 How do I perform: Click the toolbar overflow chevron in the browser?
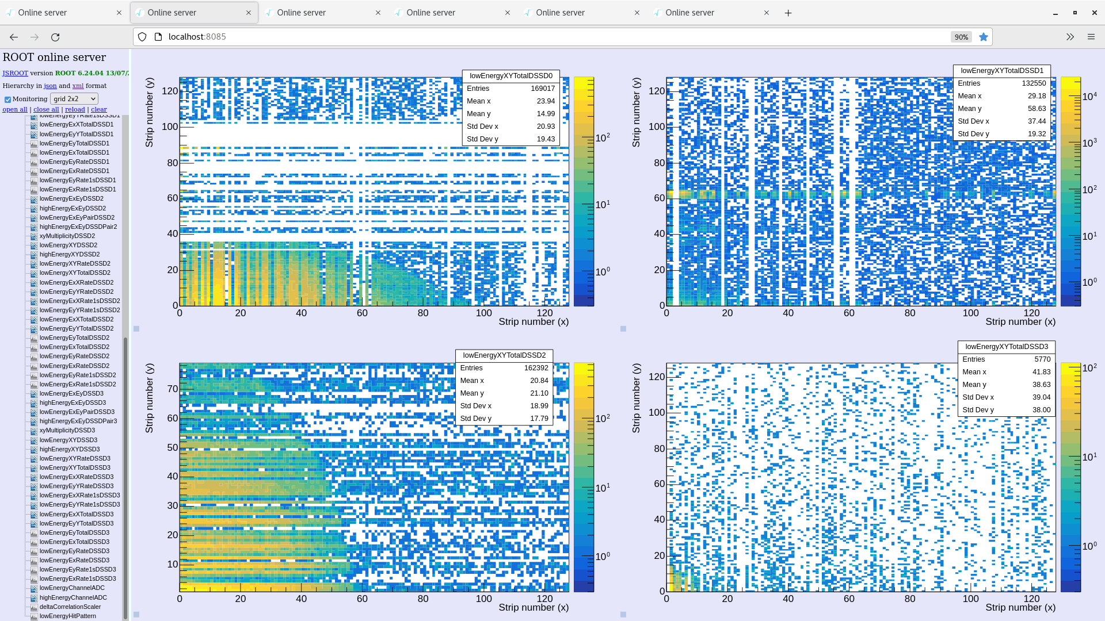click(x=1070, y=36)
